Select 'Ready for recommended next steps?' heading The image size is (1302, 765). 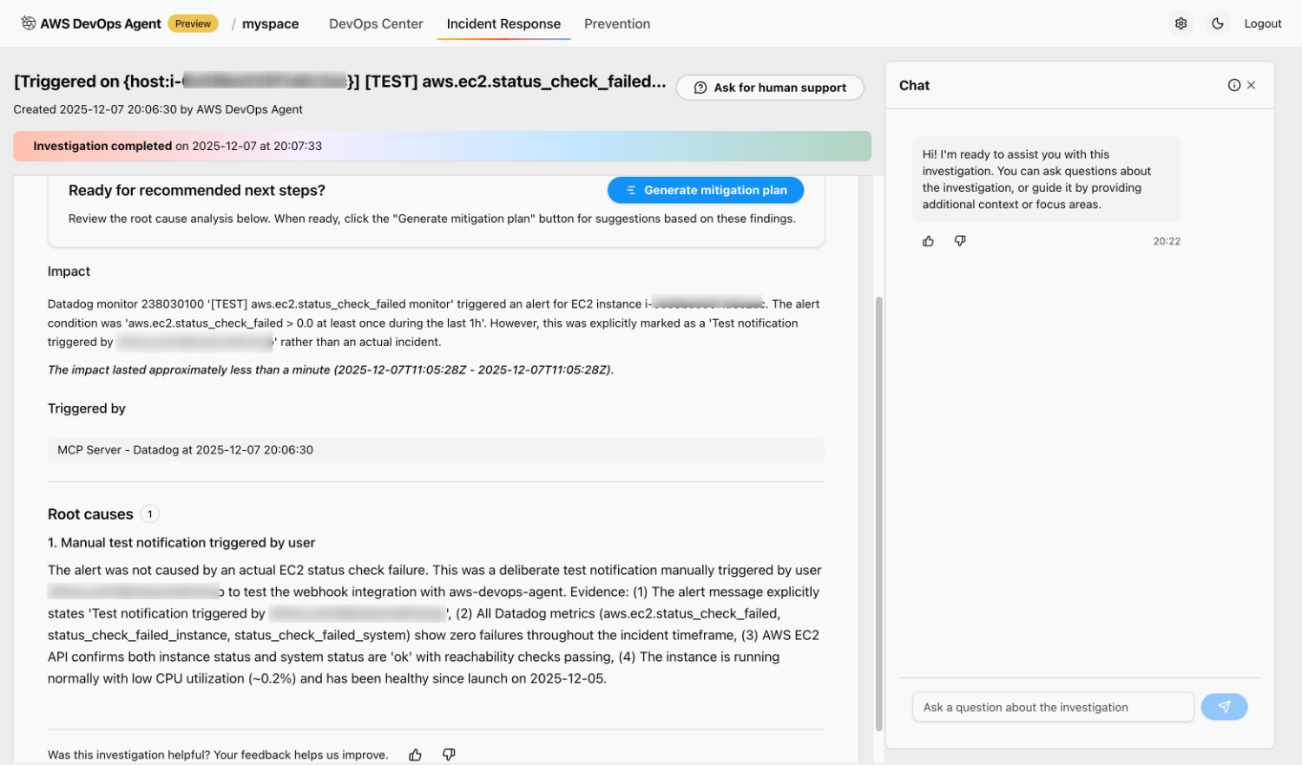tap(197, 190)
